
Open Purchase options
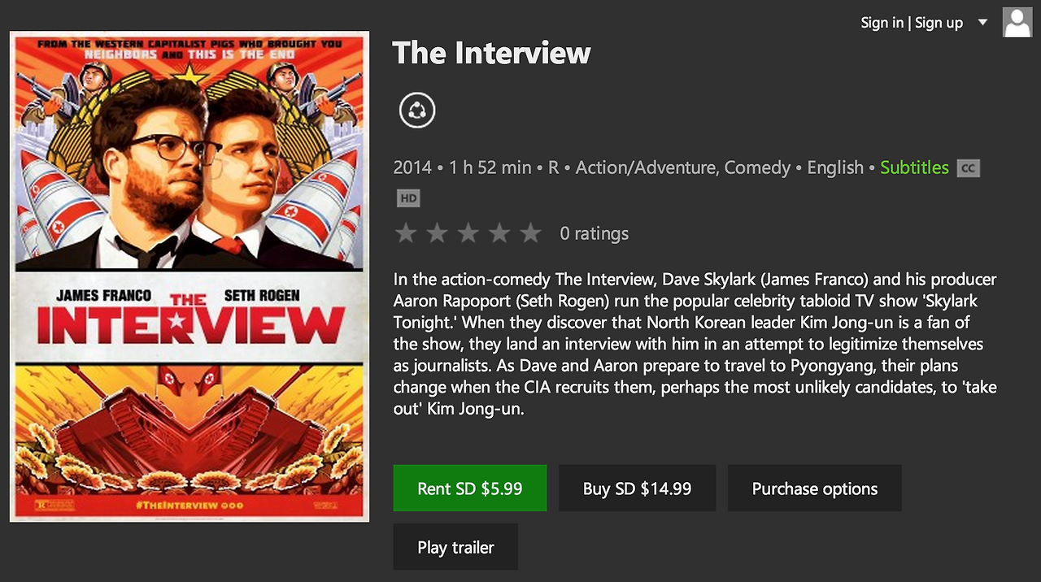(814, 489)
